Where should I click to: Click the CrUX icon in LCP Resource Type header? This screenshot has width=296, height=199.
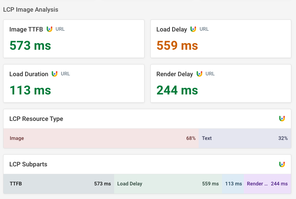(282, 119)
